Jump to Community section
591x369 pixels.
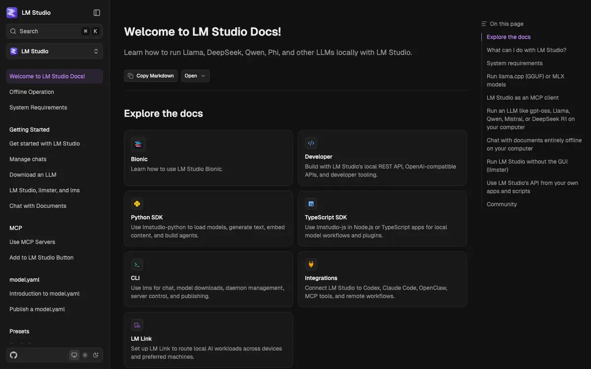[x=502, y=204]
